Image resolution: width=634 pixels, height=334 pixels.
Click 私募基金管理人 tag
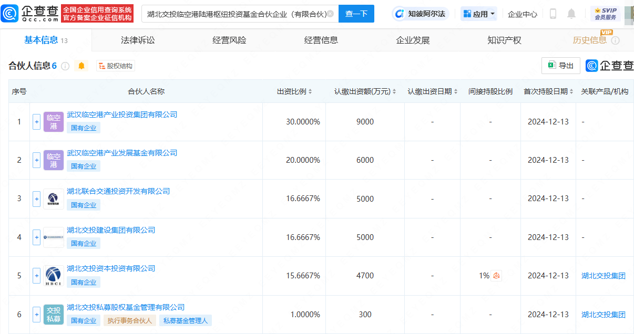coord(186,320)
